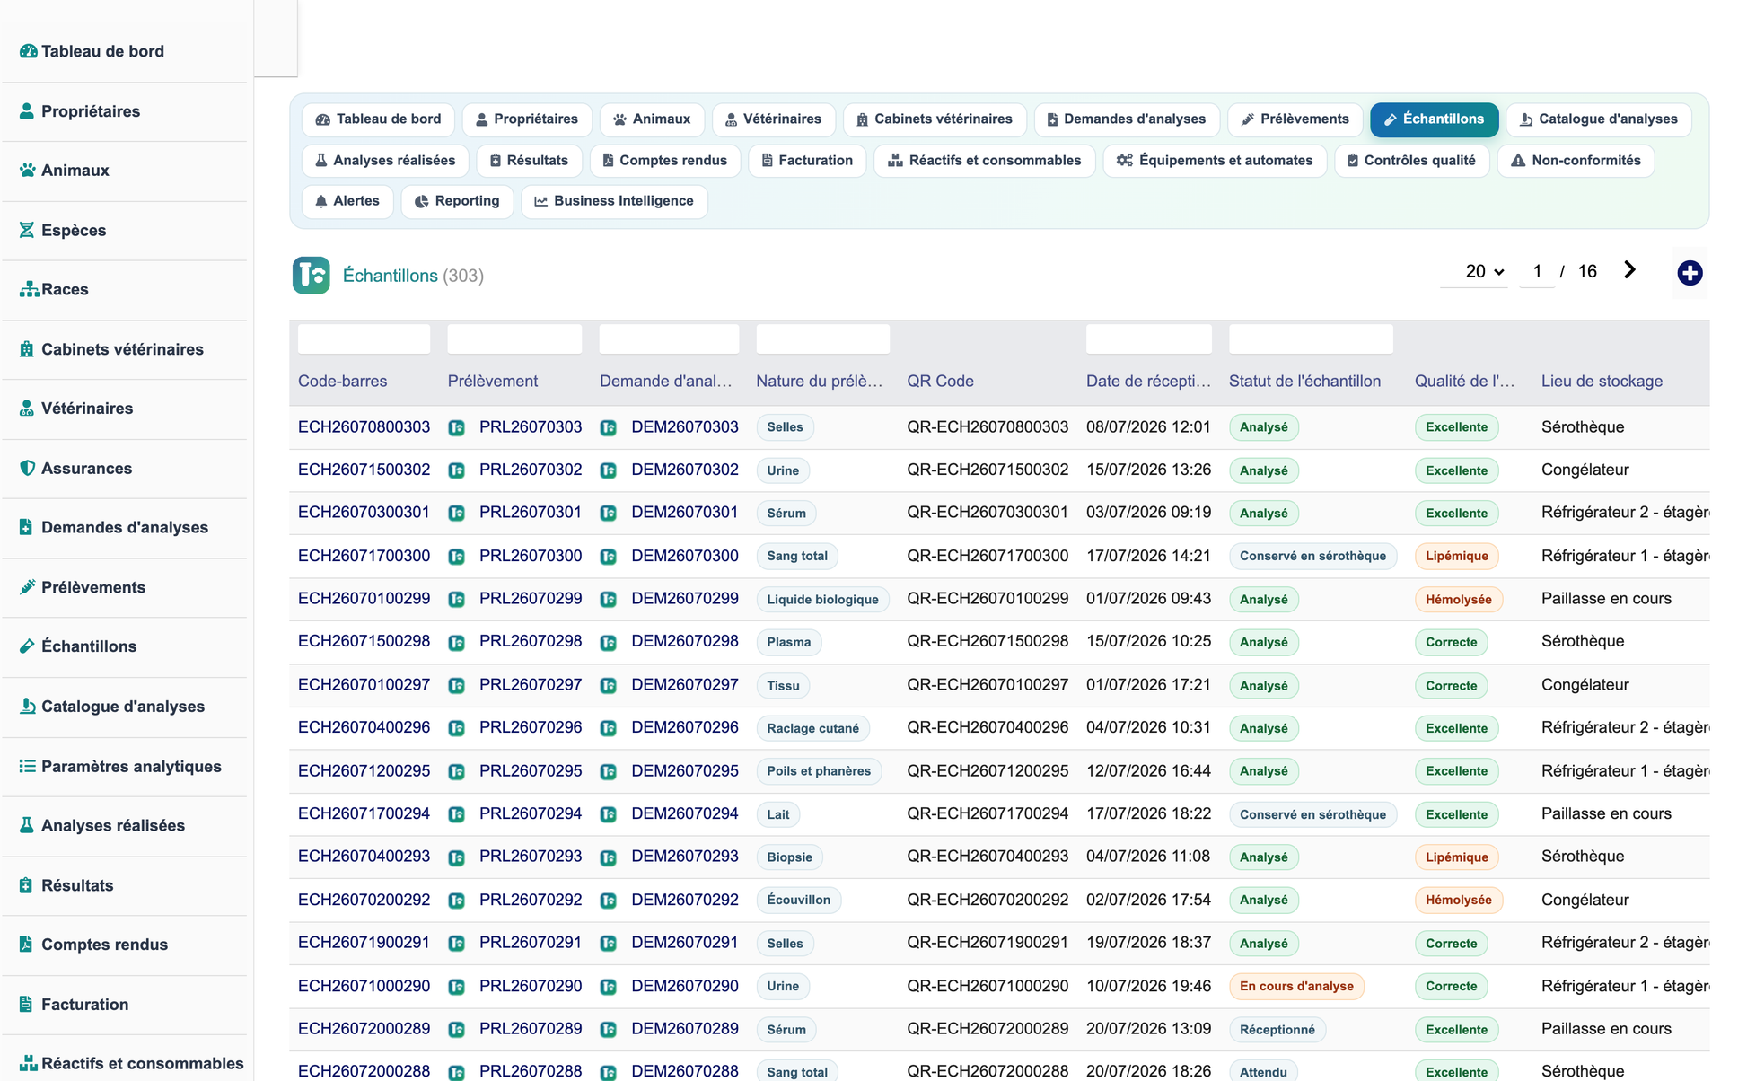Switch to the Vétérinaires top tab
This screenshot has width=1747, height=1081.
[x=773, y=119]
